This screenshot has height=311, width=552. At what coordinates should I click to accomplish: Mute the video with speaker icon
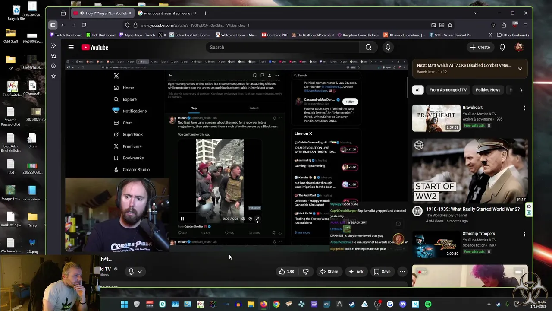point(243,219)
